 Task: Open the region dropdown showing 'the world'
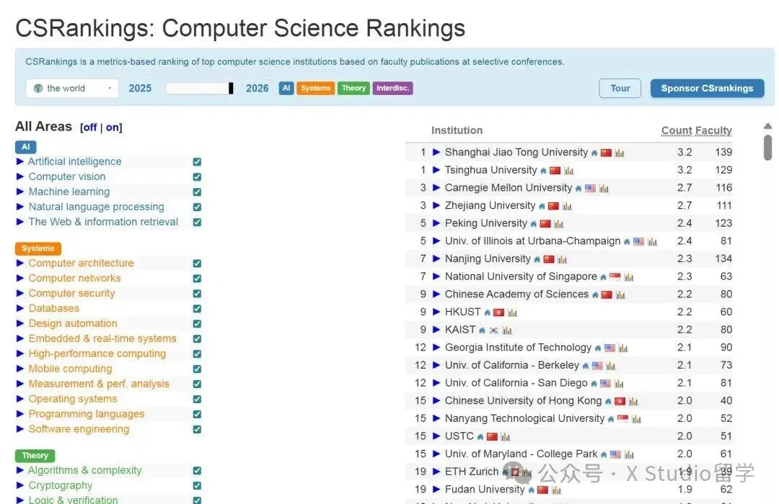(72, 89)
